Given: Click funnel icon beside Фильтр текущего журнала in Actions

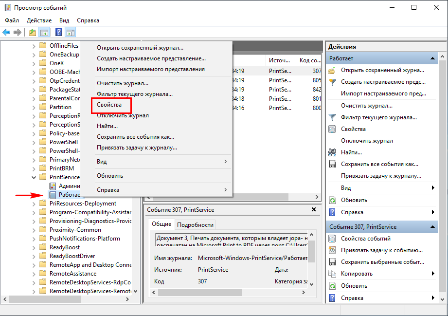Looking at the screenshot, I should [x=332, y=117].
